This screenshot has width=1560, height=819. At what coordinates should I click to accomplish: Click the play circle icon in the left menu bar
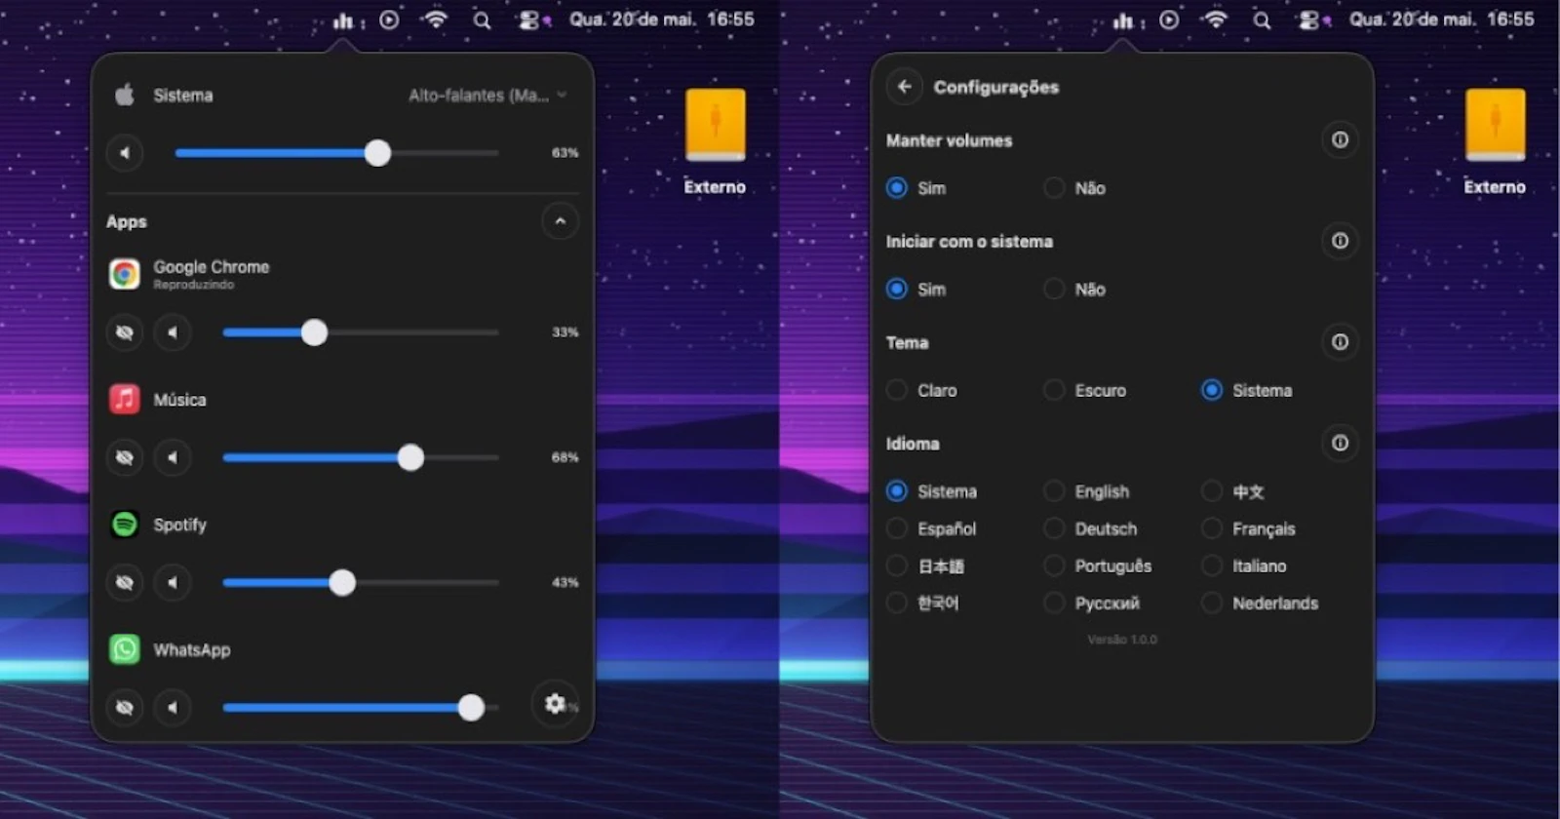tap(389, 19)
